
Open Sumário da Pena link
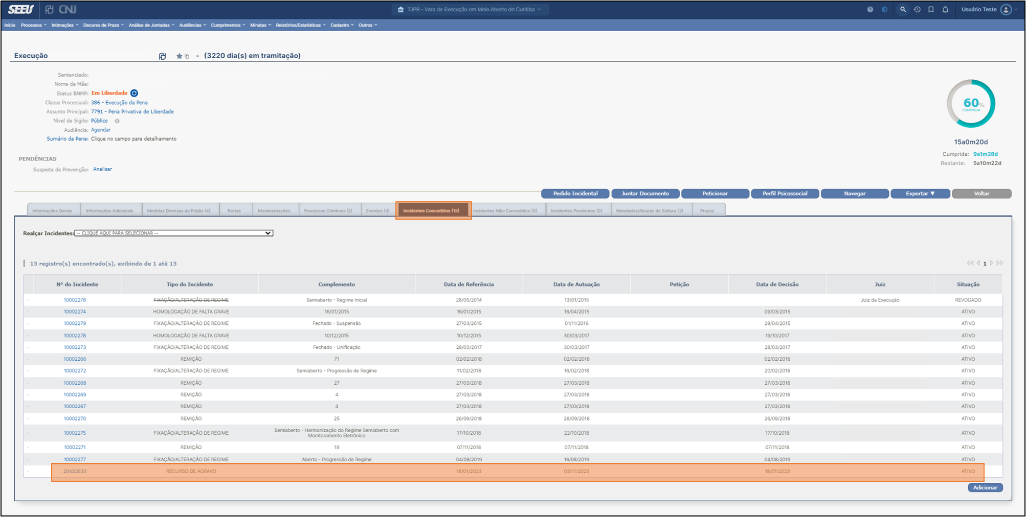(x=68, y=139)
